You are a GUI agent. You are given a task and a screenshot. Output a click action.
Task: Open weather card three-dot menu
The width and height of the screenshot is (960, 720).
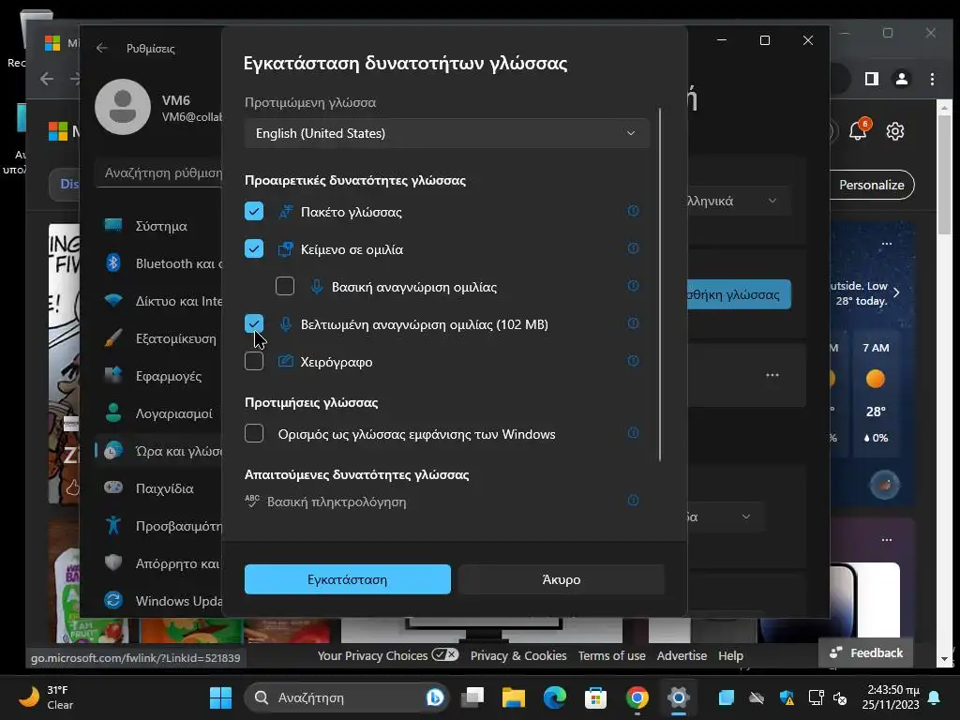coord(887,244)
